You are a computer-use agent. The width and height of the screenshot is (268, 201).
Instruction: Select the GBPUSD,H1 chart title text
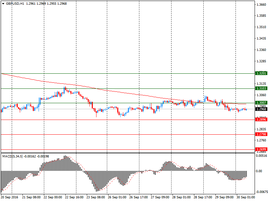[x=15, y=4]
